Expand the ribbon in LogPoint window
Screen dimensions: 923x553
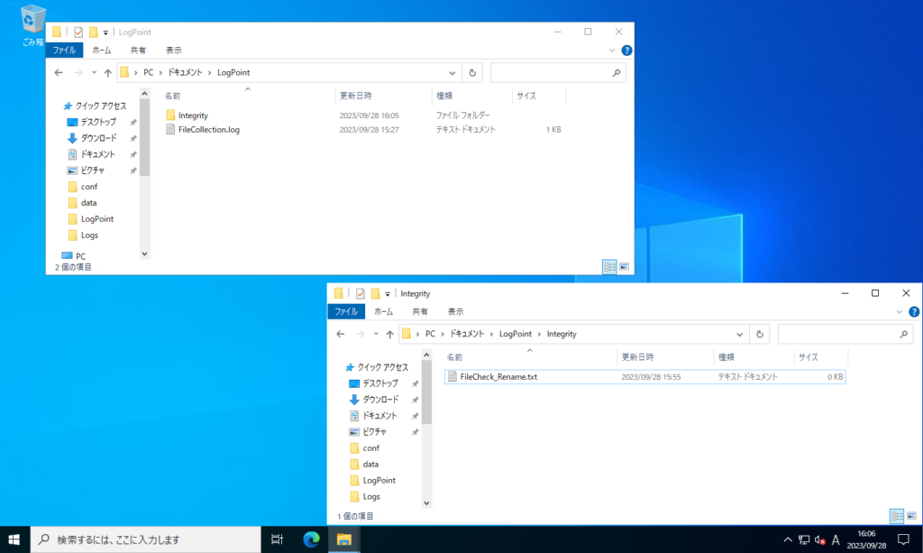tap(612, 51)
